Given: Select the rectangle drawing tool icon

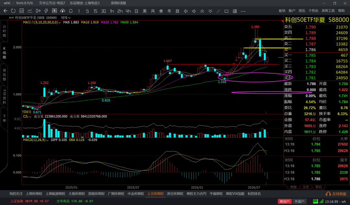Looking at the screenshot, I should coord(226,11).
